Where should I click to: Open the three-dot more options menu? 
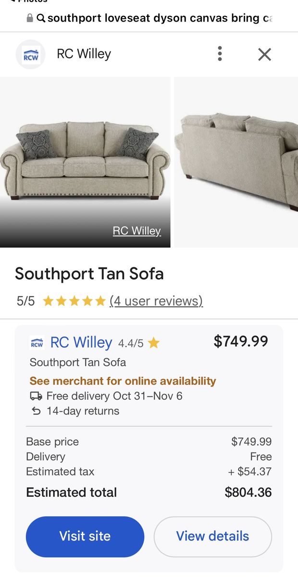220,54
